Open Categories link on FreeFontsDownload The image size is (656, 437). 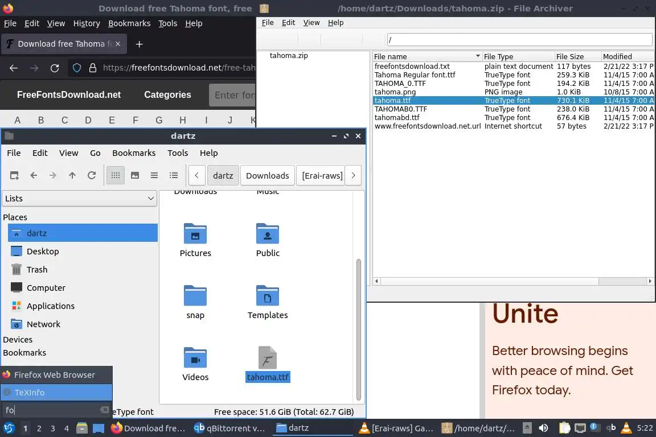click(167, 95)
